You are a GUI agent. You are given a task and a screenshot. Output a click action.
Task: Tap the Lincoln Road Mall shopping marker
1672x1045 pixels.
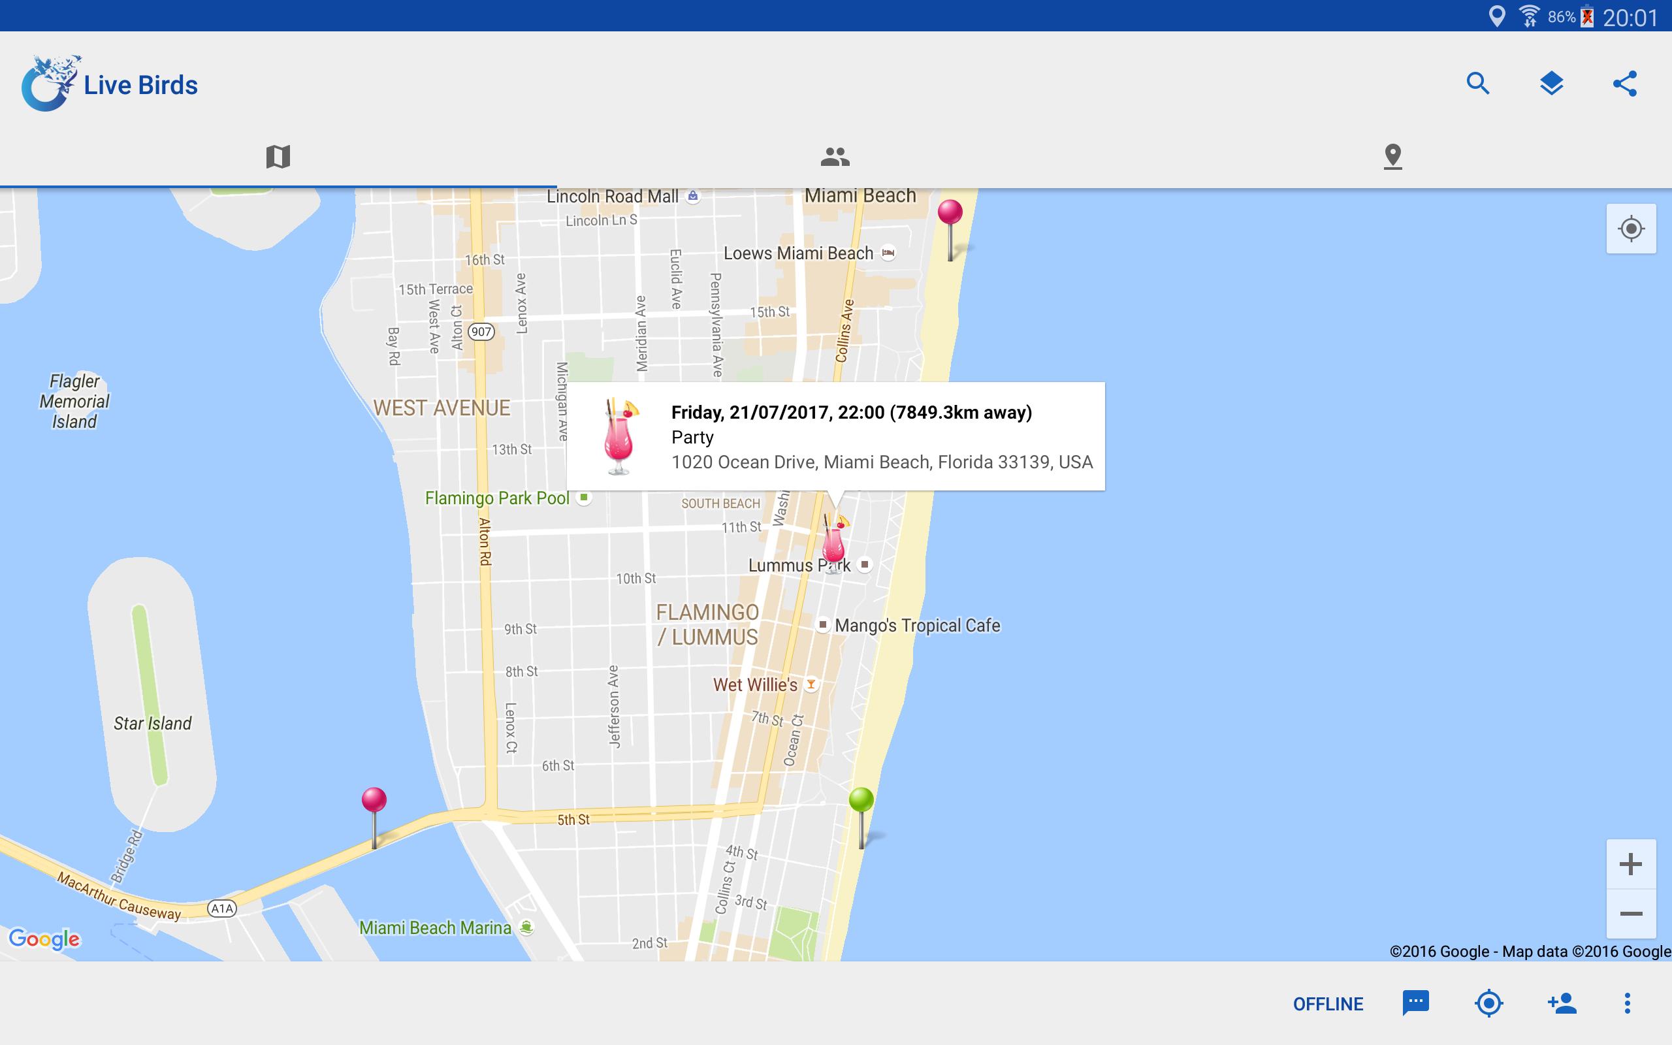[x=693, y=197]
